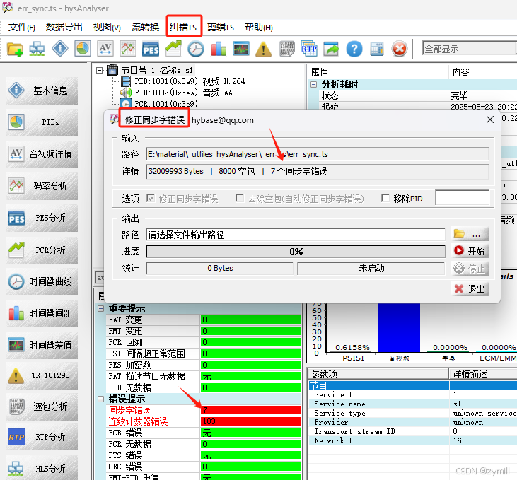
Task: Click the calculator toolbar icon
Action: pyautogui.click(x=376, y=49)
